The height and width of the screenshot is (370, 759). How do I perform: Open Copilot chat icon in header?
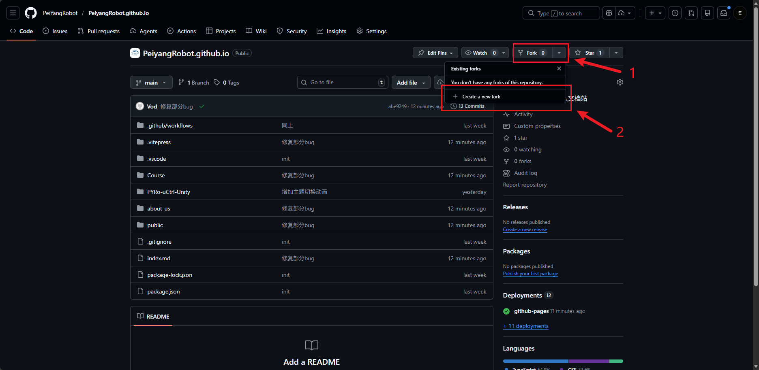[x=609, y=13]
